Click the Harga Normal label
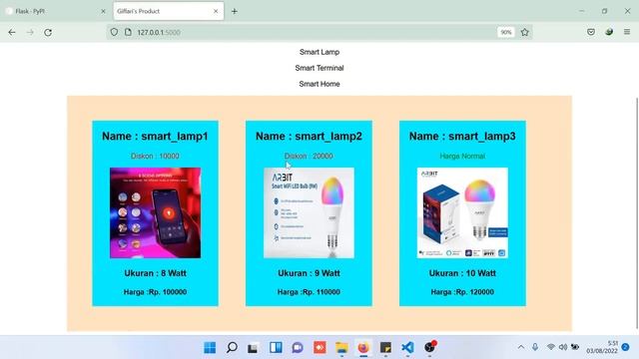The image size is (639, 359). point(462,156)
